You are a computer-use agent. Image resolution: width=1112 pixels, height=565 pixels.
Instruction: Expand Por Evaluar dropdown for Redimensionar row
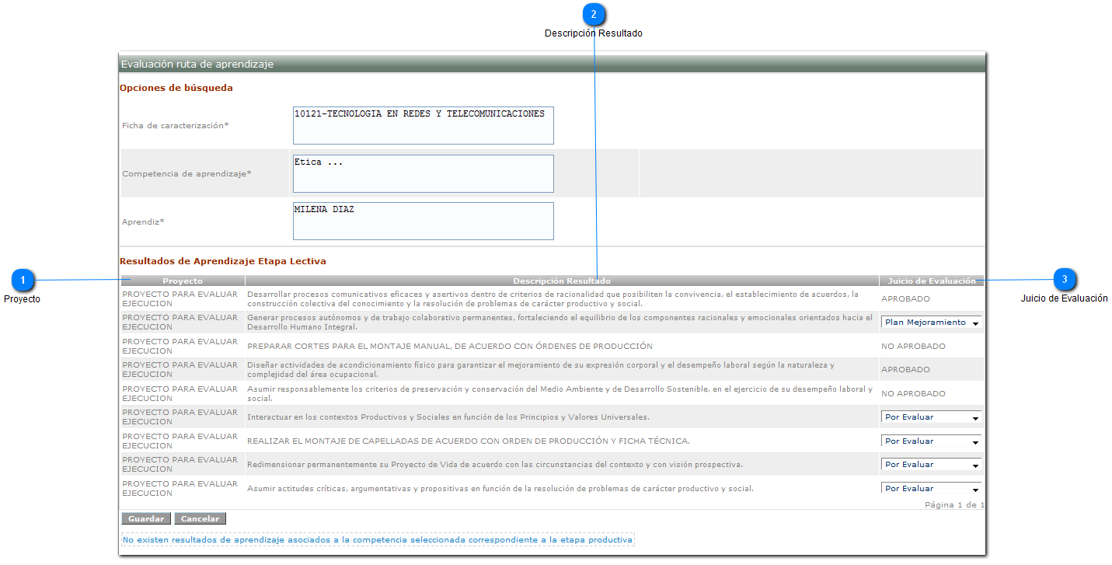coord(931,465)
